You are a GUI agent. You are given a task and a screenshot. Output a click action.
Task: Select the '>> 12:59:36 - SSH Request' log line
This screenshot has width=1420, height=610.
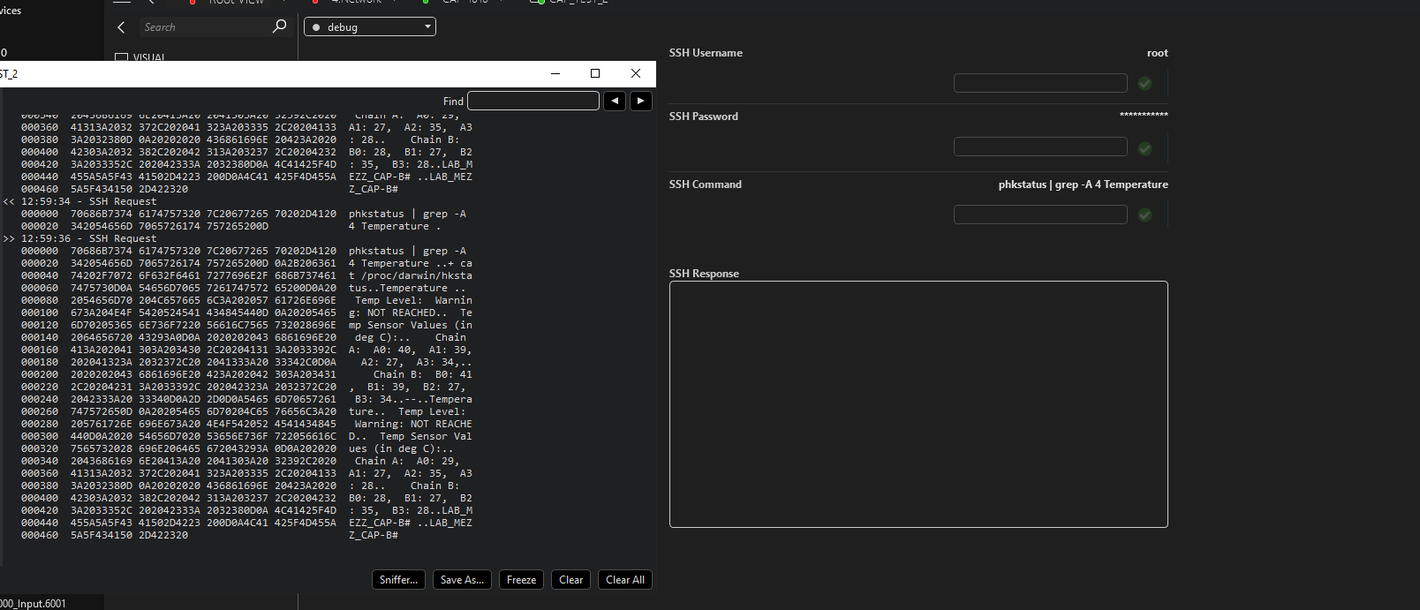pyautogui.click(x=79, y=238)
